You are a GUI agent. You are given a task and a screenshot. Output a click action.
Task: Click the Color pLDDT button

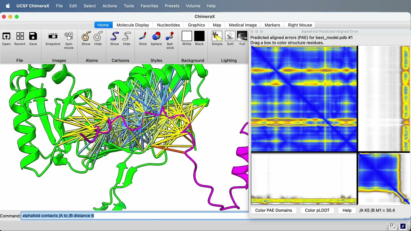coord(317,210)
